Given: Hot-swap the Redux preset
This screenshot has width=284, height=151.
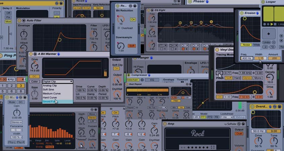Looking at the screenshot, I should 131,6.
